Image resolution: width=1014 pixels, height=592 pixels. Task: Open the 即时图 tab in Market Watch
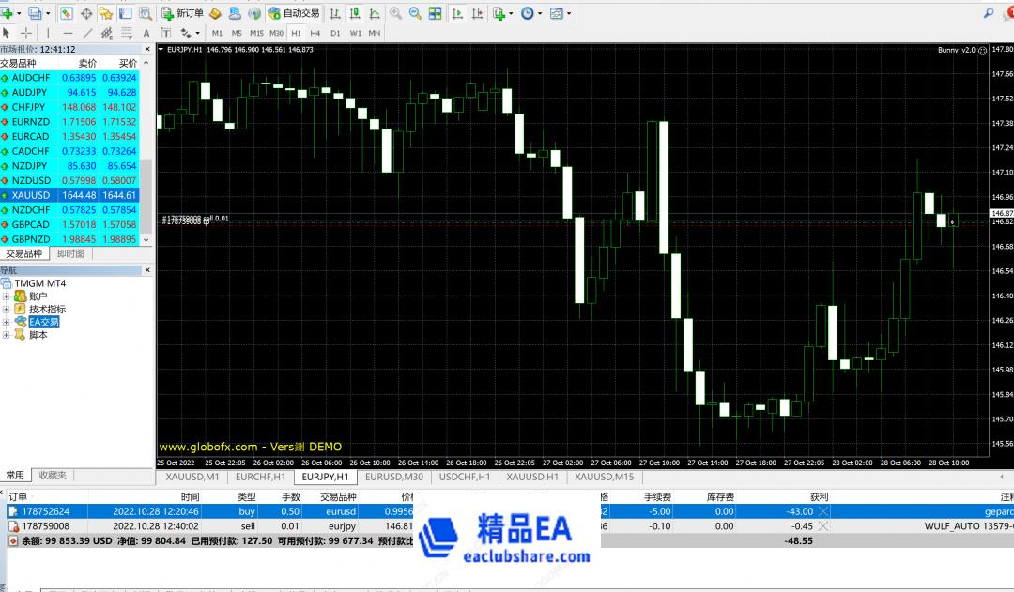[70, 253]
